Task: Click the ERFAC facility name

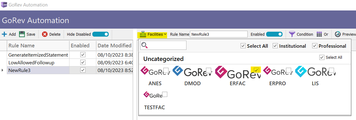Action: (238, 83)
